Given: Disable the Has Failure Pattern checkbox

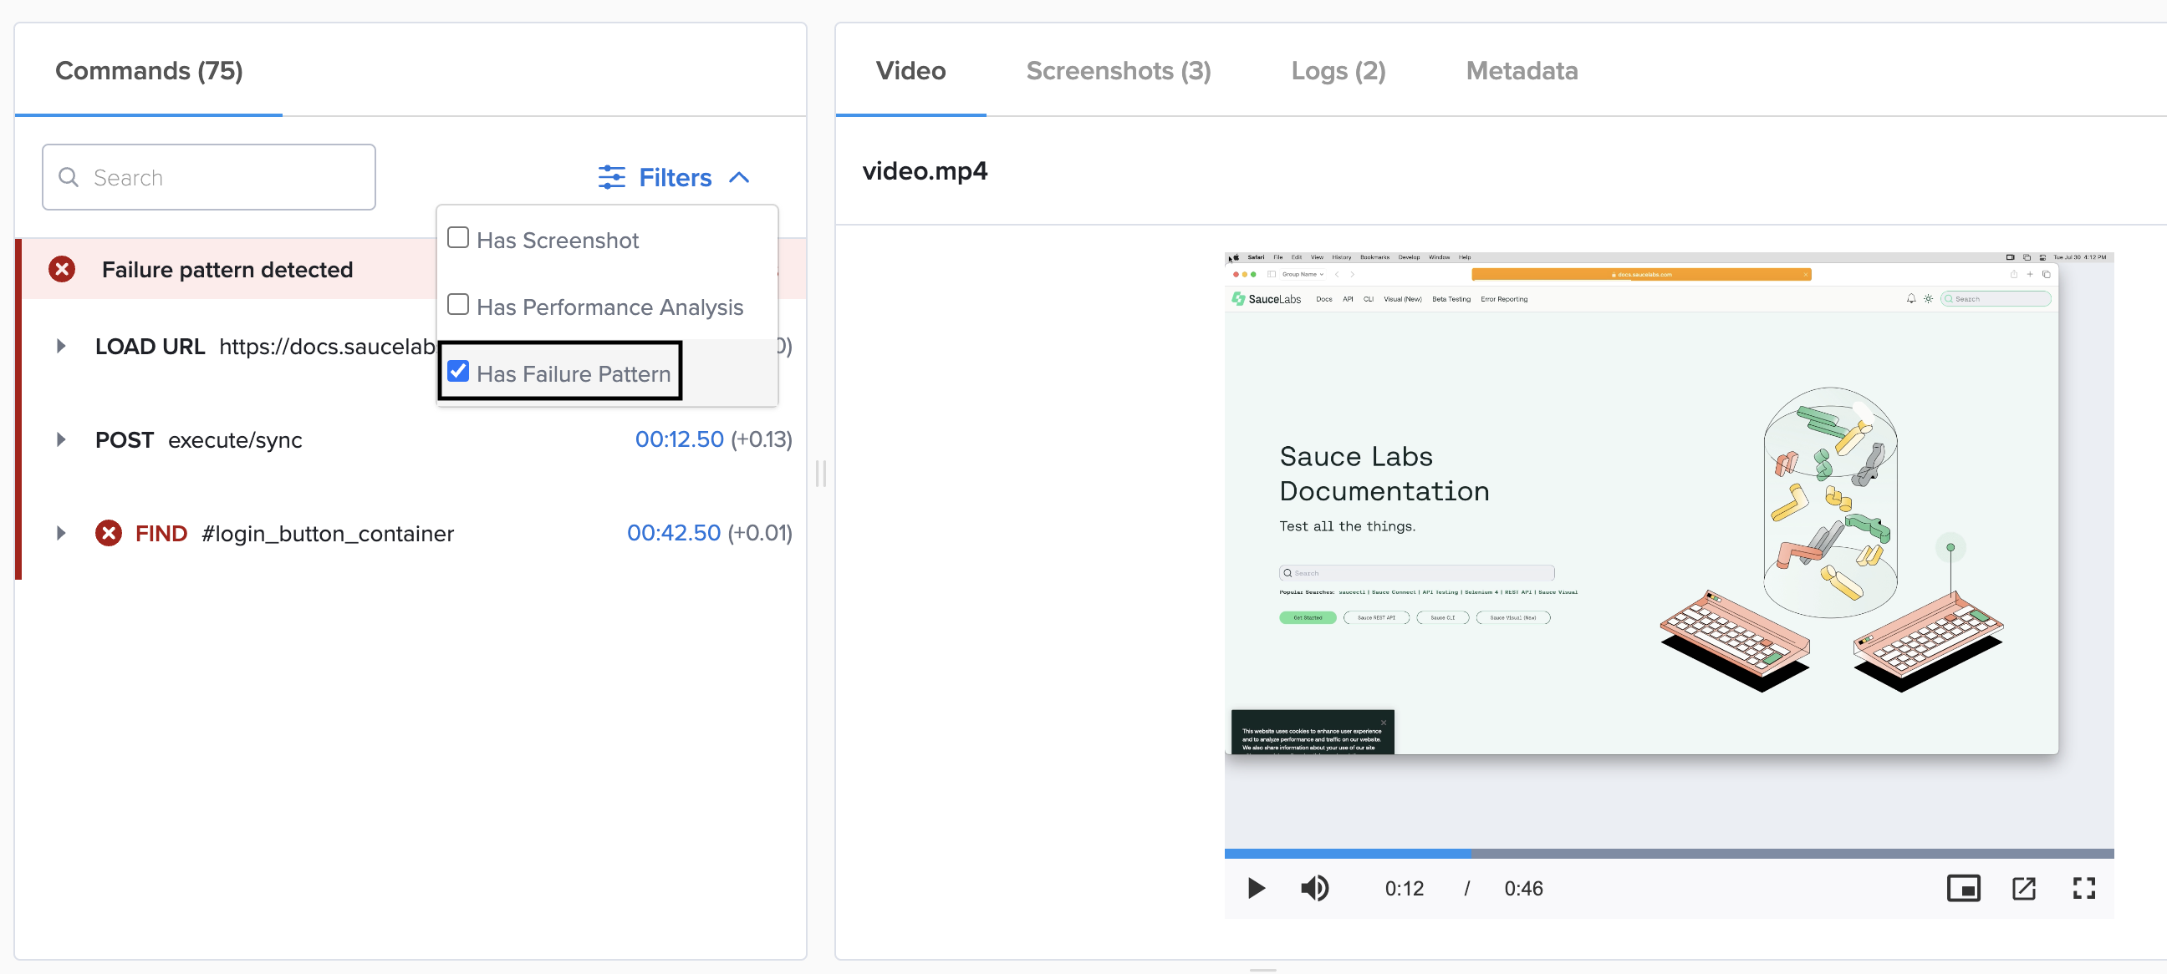Looking at the screenshot, I should tap(459, 372).
